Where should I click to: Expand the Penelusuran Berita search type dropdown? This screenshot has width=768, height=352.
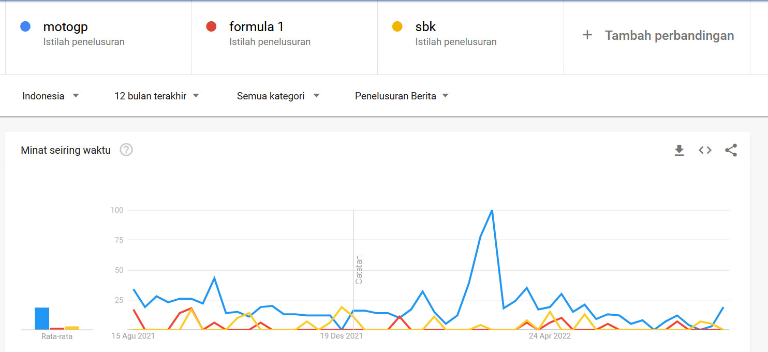pos(402,96)
